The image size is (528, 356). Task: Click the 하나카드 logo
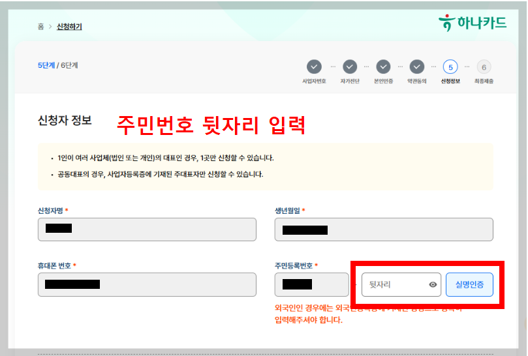tap(473, 23)
